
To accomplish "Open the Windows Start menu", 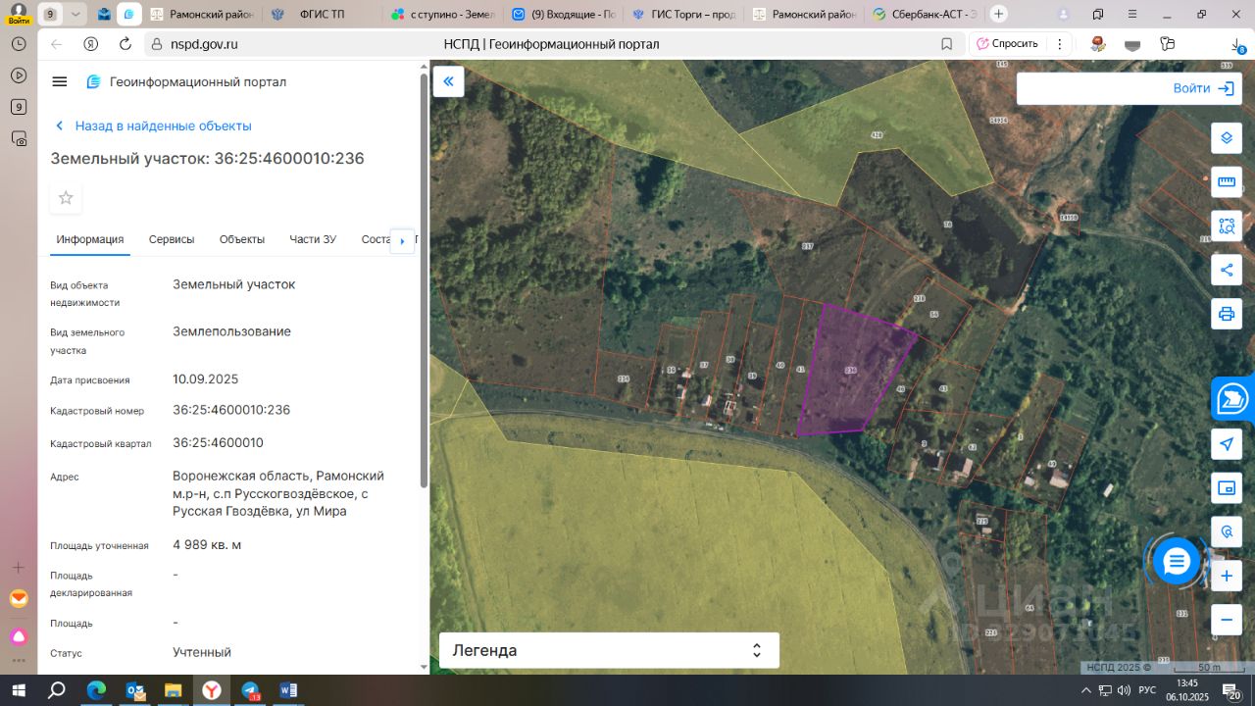I will tap(18, 690).
